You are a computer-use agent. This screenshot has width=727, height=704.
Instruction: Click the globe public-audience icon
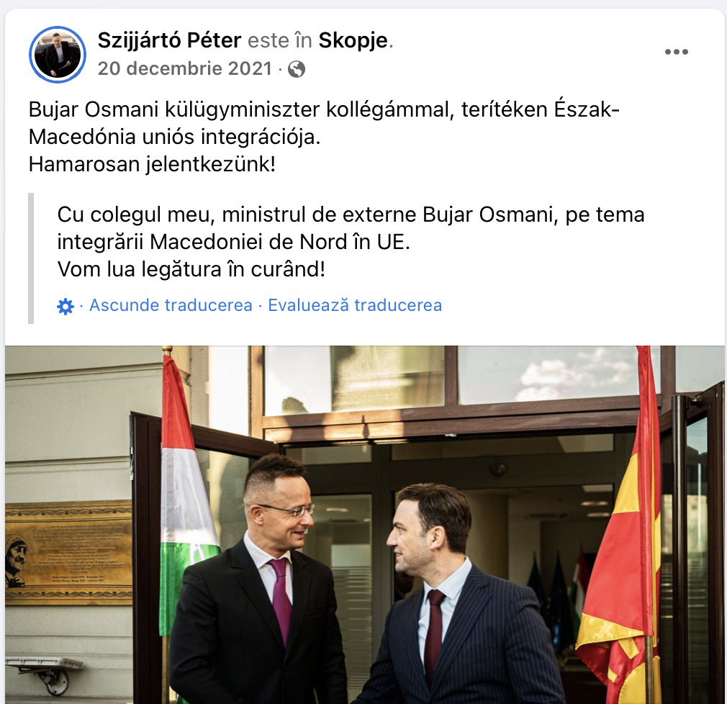297,69
